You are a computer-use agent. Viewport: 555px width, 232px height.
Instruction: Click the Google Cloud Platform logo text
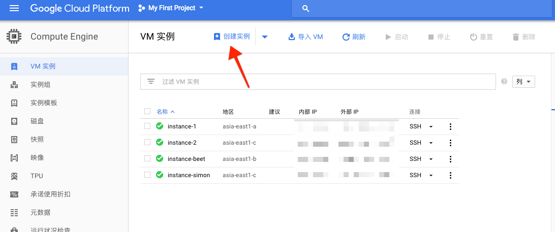coord(80,8)
